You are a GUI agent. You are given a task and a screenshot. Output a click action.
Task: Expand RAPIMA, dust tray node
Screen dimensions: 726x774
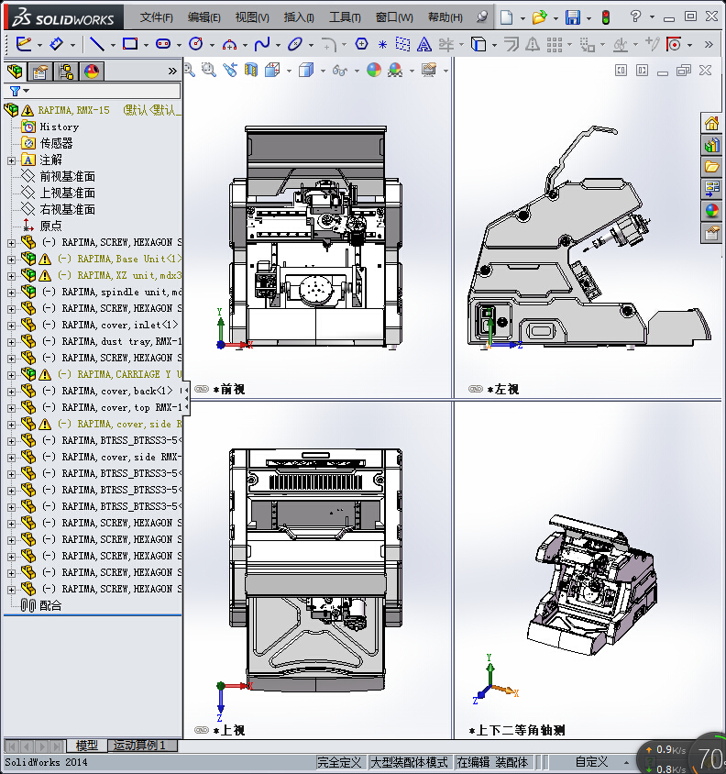(x=11, y=341)
